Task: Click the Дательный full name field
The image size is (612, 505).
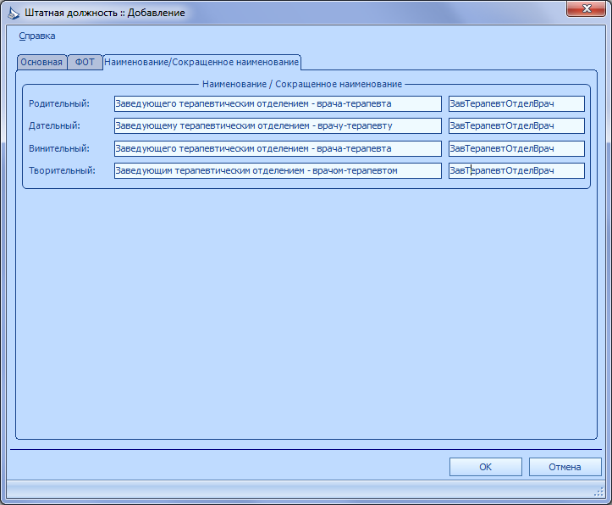Action: coord(278,125)
